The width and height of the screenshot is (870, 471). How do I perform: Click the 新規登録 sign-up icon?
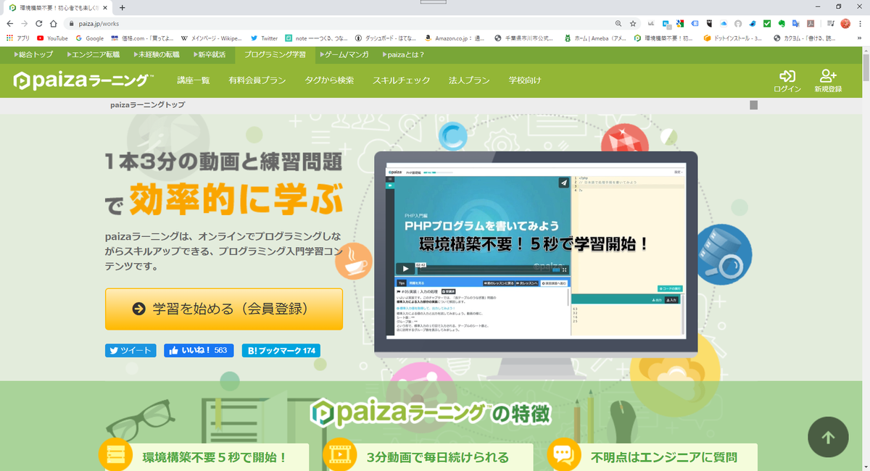[x=827, y=81]
